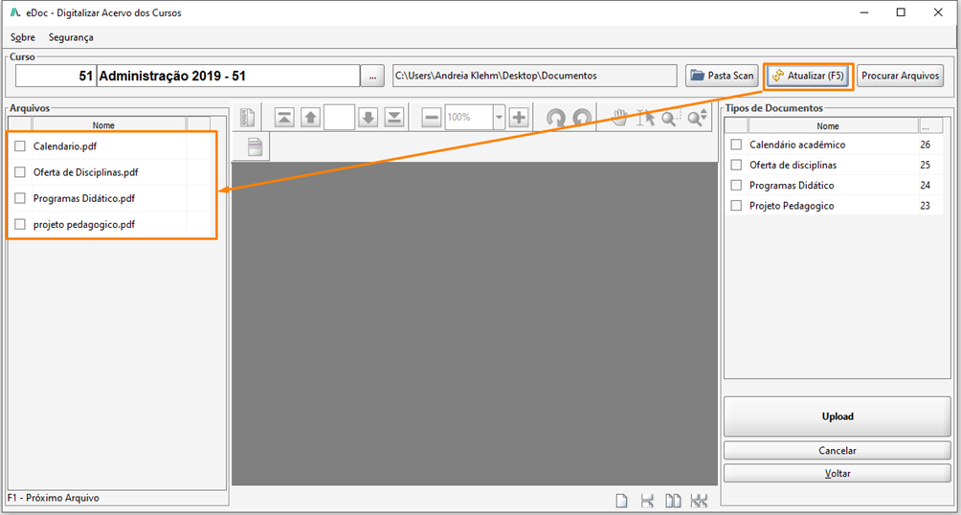961x515 pixels.
Task: Click the Voltar button
Action: (x=838, y=473)
